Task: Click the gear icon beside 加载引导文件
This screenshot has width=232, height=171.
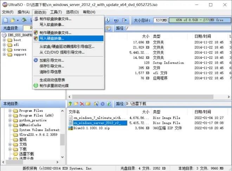Action: coord(36,60)
